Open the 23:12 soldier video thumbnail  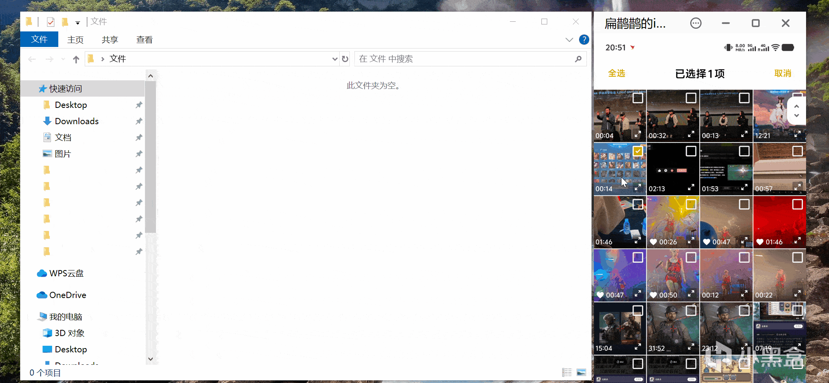pos(726,328)
